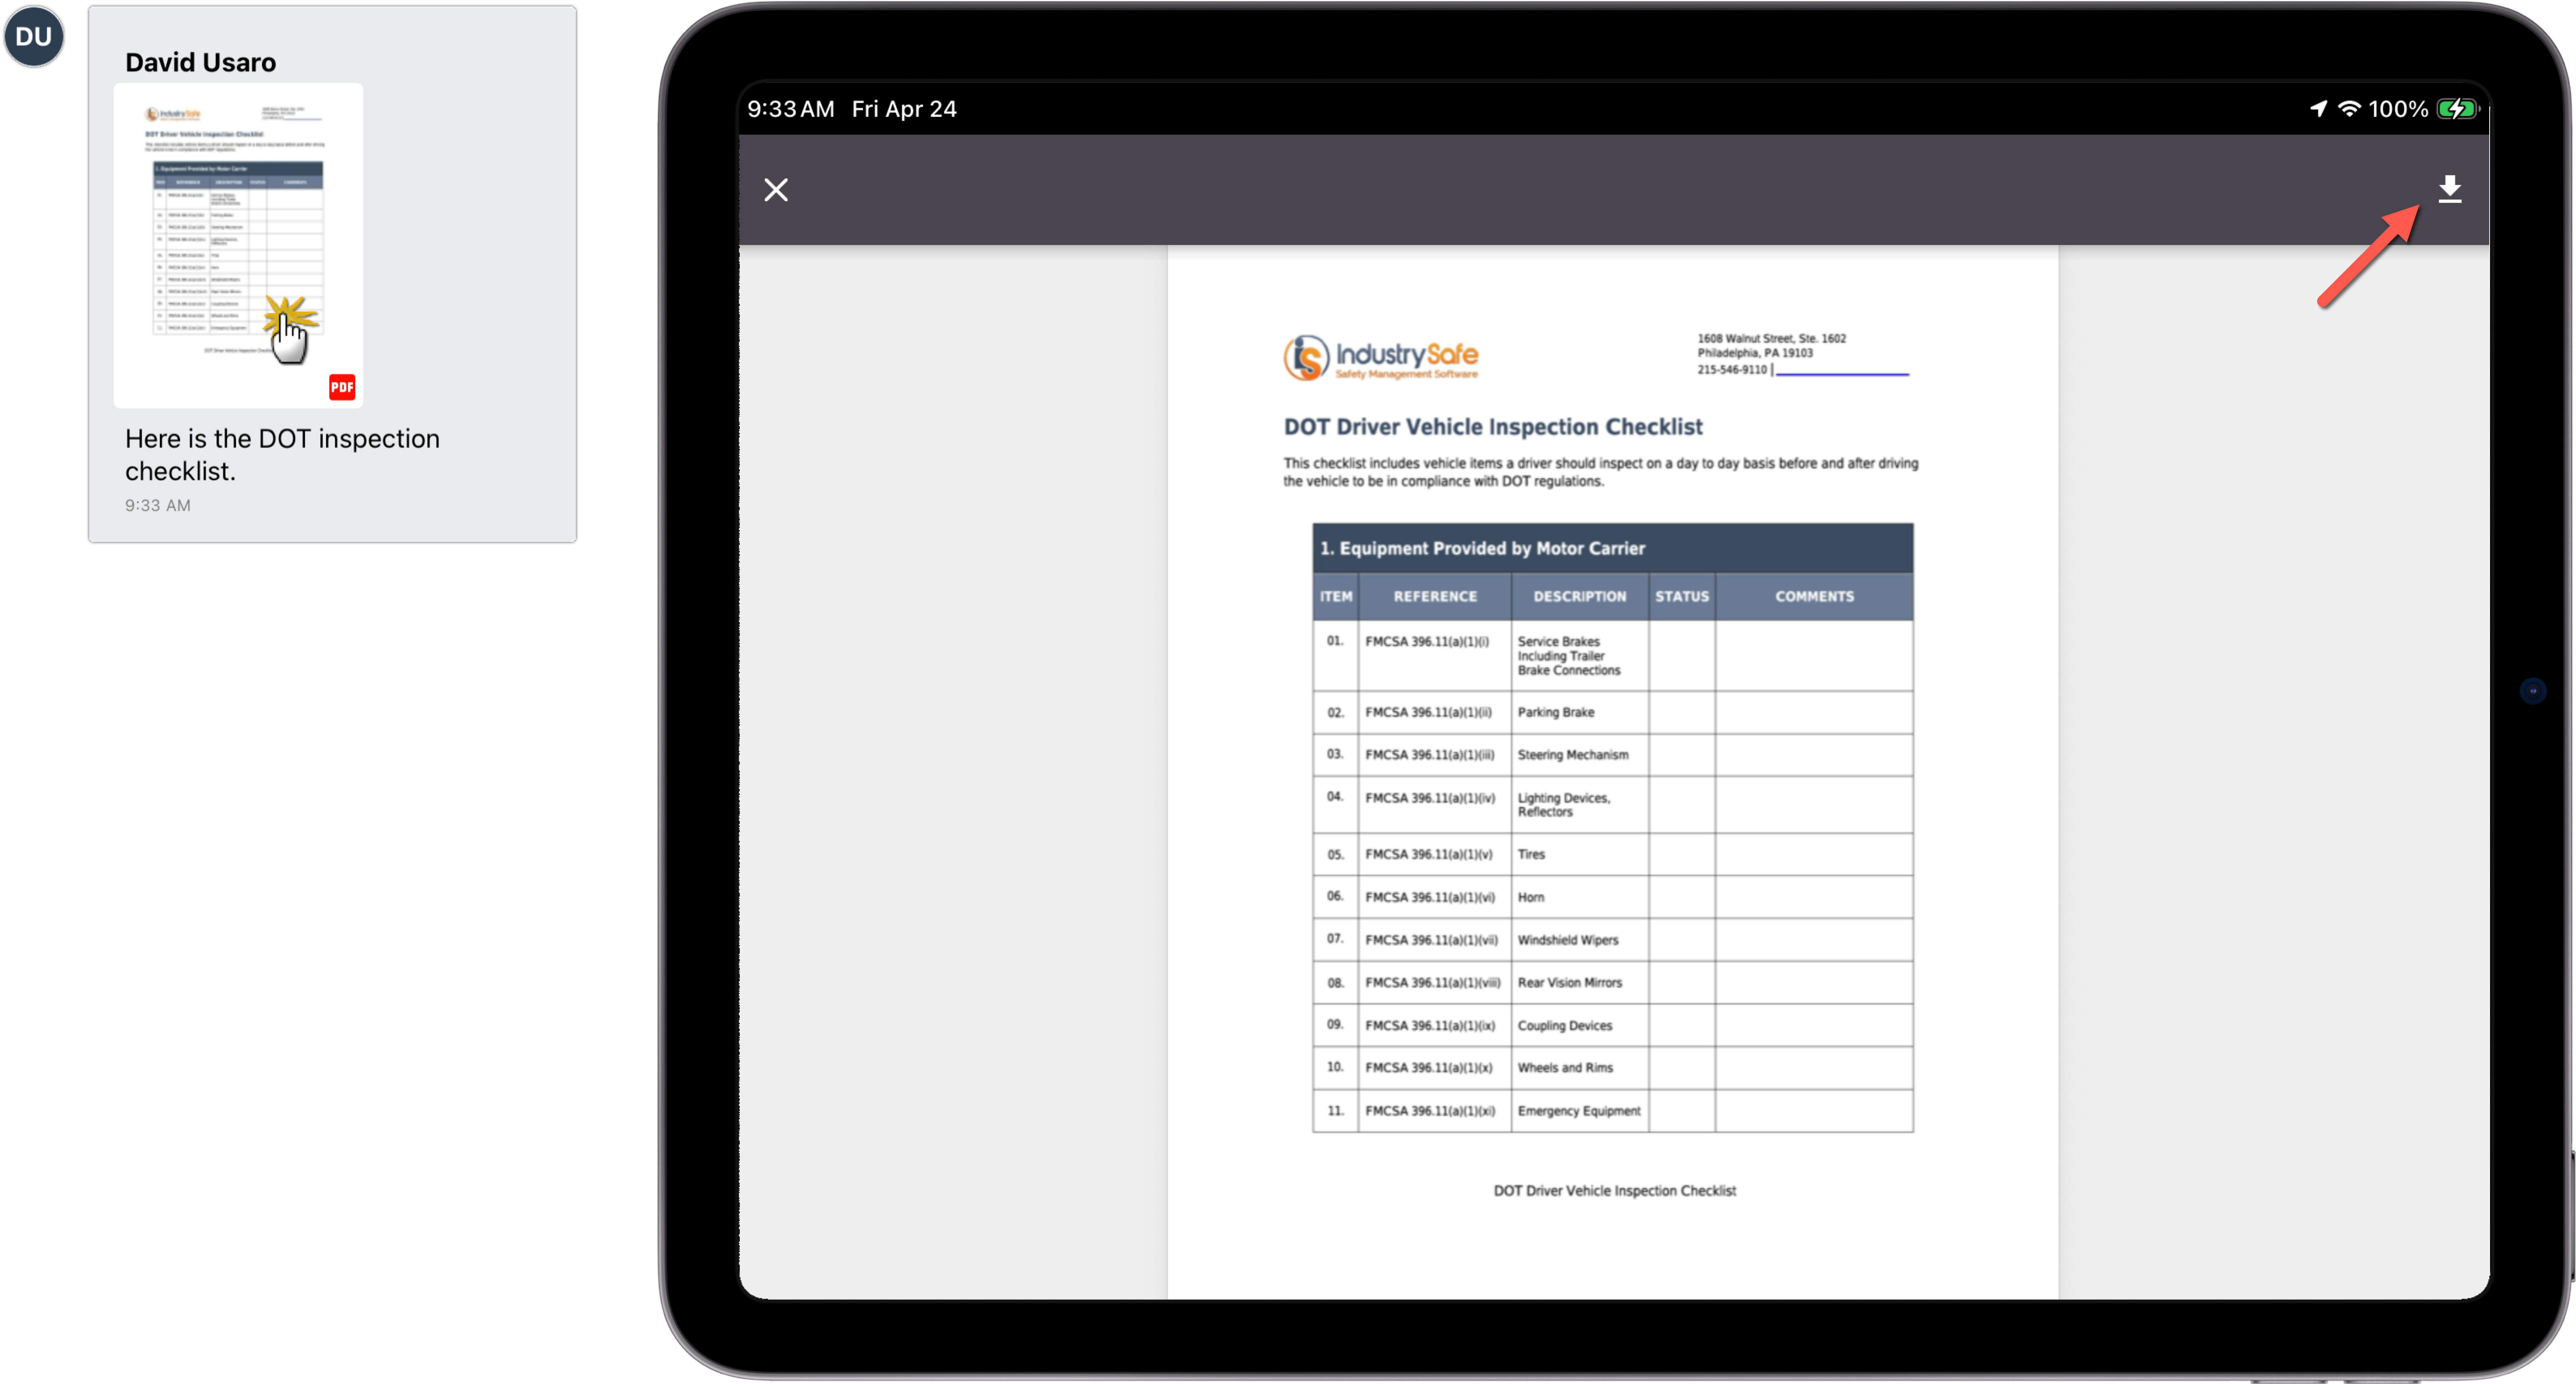Click the page footer checklist title
This screenshot has width=2576, height=1384.
[1614, 1191]
